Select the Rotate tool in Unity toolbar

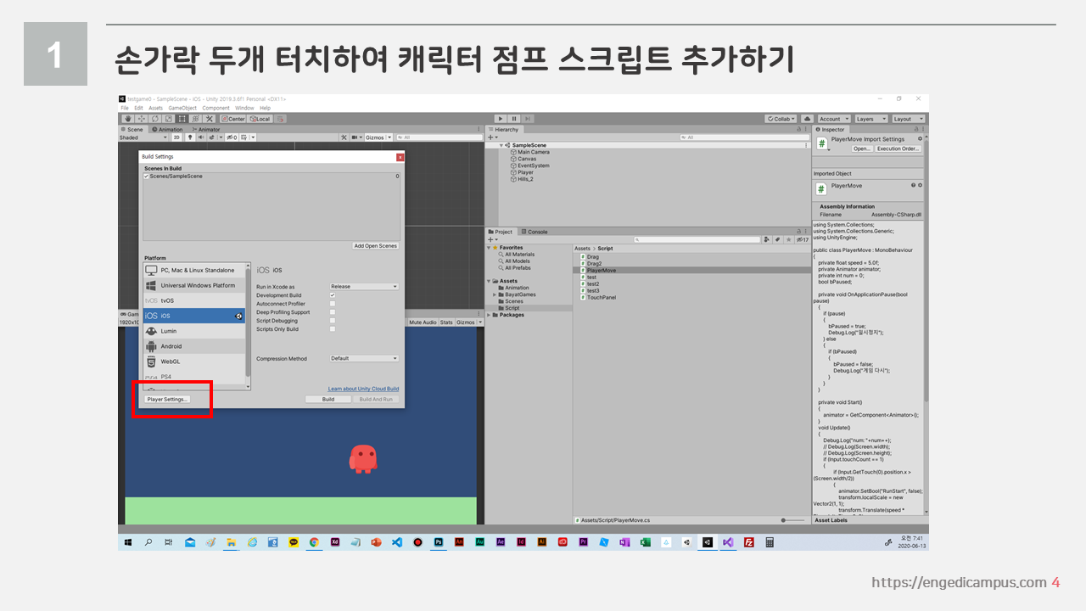click(x=154, y=119)
